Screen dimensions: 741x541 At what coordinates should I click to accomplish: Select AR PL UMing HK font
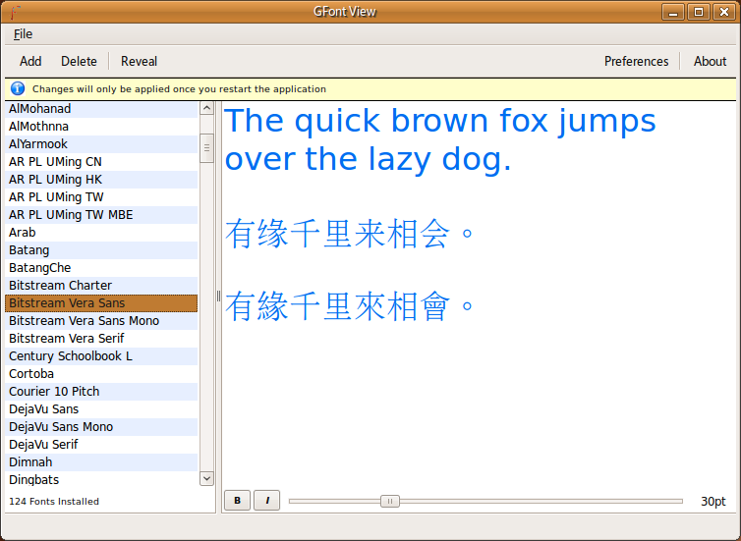point(101,180)
